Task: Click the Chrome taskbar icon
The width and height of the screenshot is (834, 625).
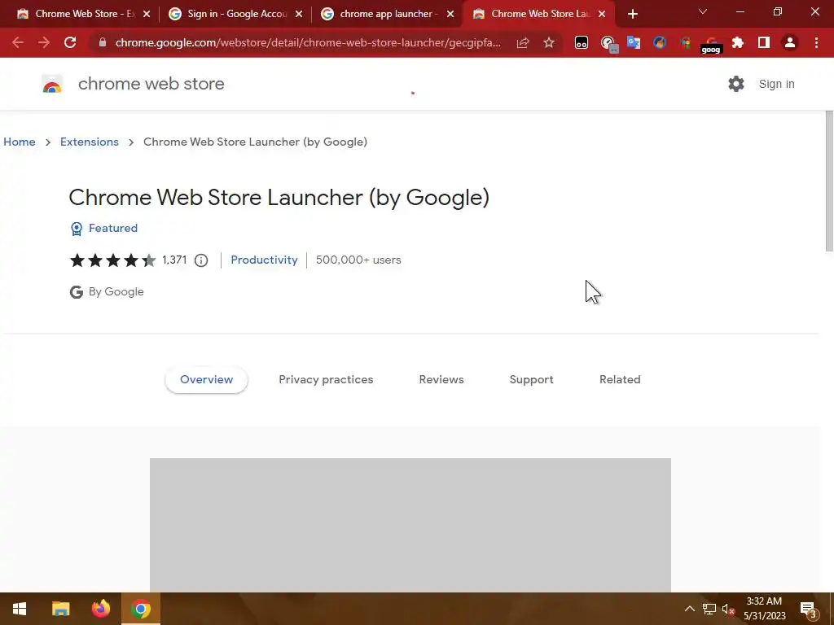Action: [x=141, y=609]
